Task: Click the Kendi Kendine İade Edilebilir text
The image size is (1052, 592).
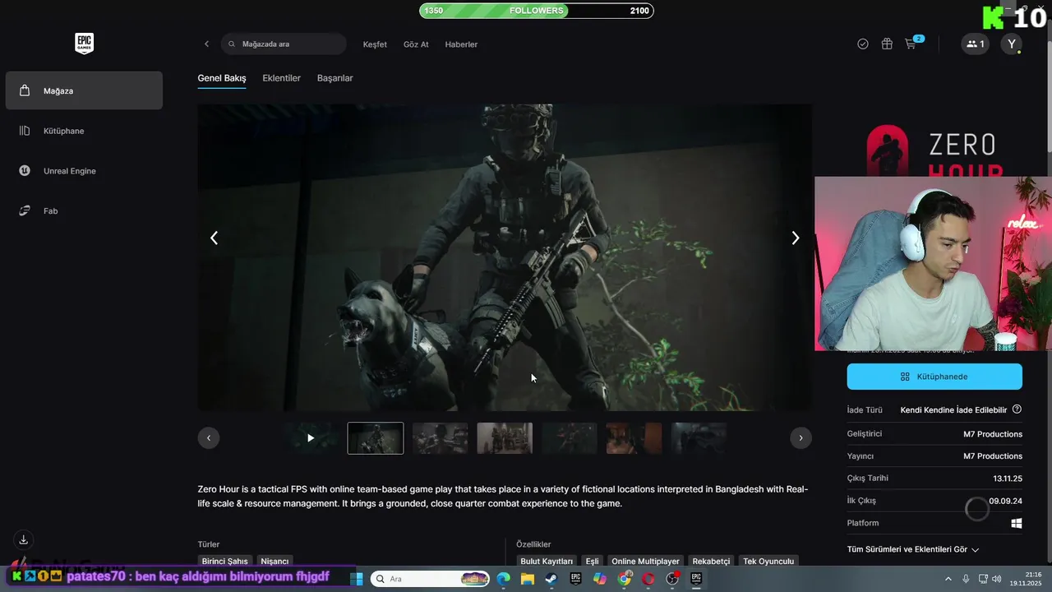Action: [x=953, y=409]
